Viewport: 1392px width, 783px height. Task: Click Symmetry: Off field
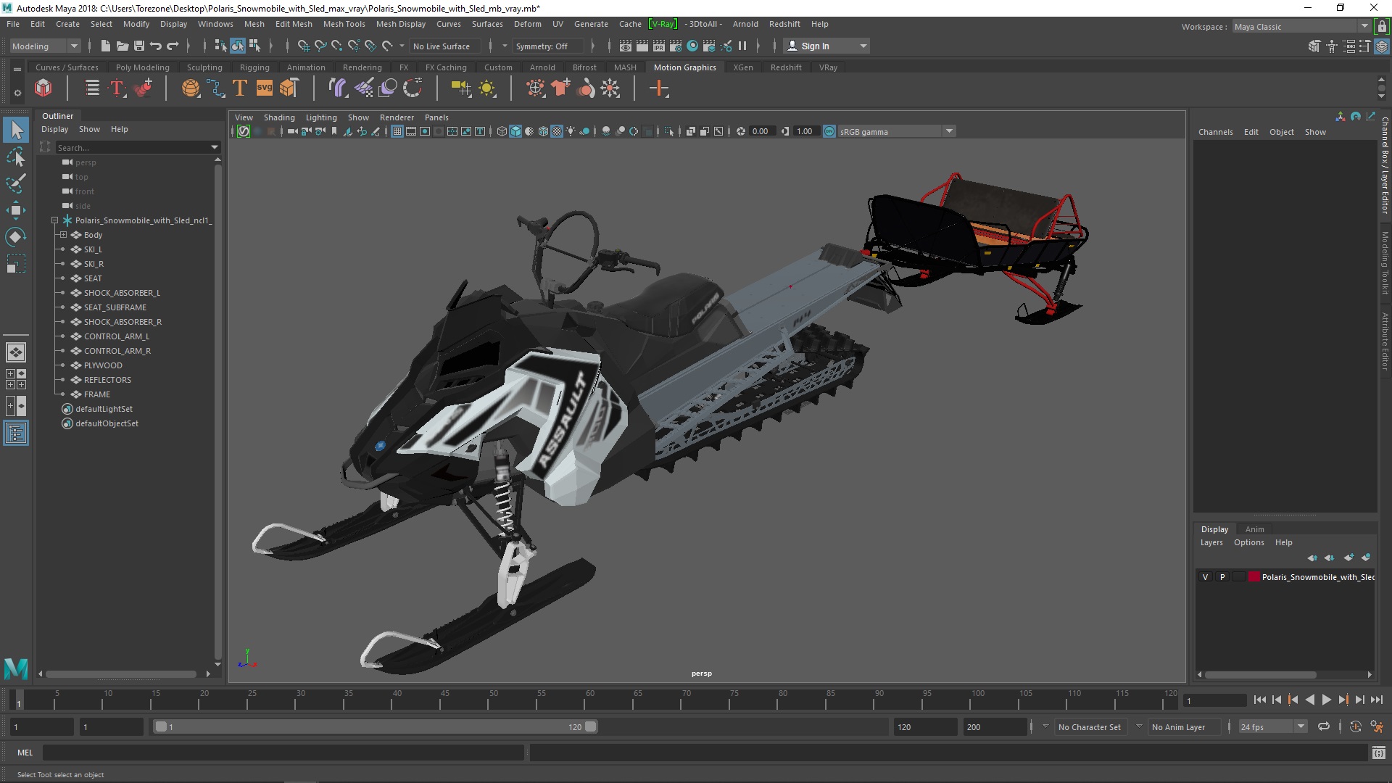[547, 46]
